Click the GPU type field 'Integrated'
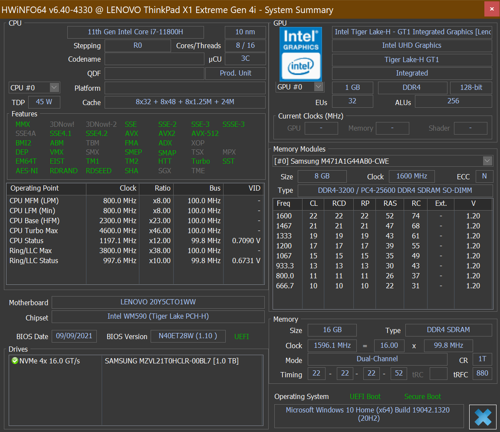Screen dimensions: 500x432 coord(412,73)
